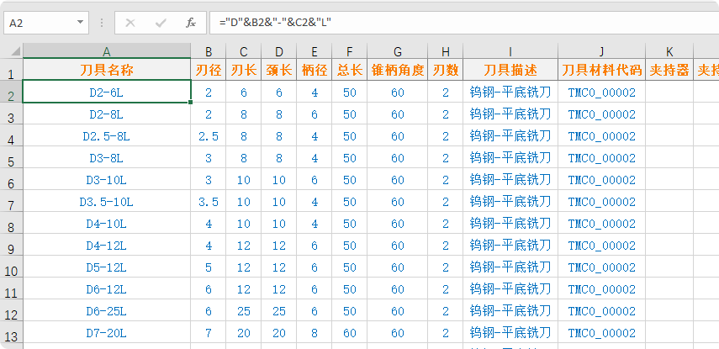Select row 13 header

(x=12, y=332)
